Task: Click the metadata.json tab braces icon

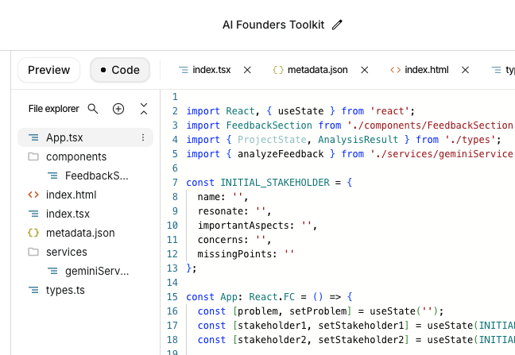Action: [x=278, y=70]
